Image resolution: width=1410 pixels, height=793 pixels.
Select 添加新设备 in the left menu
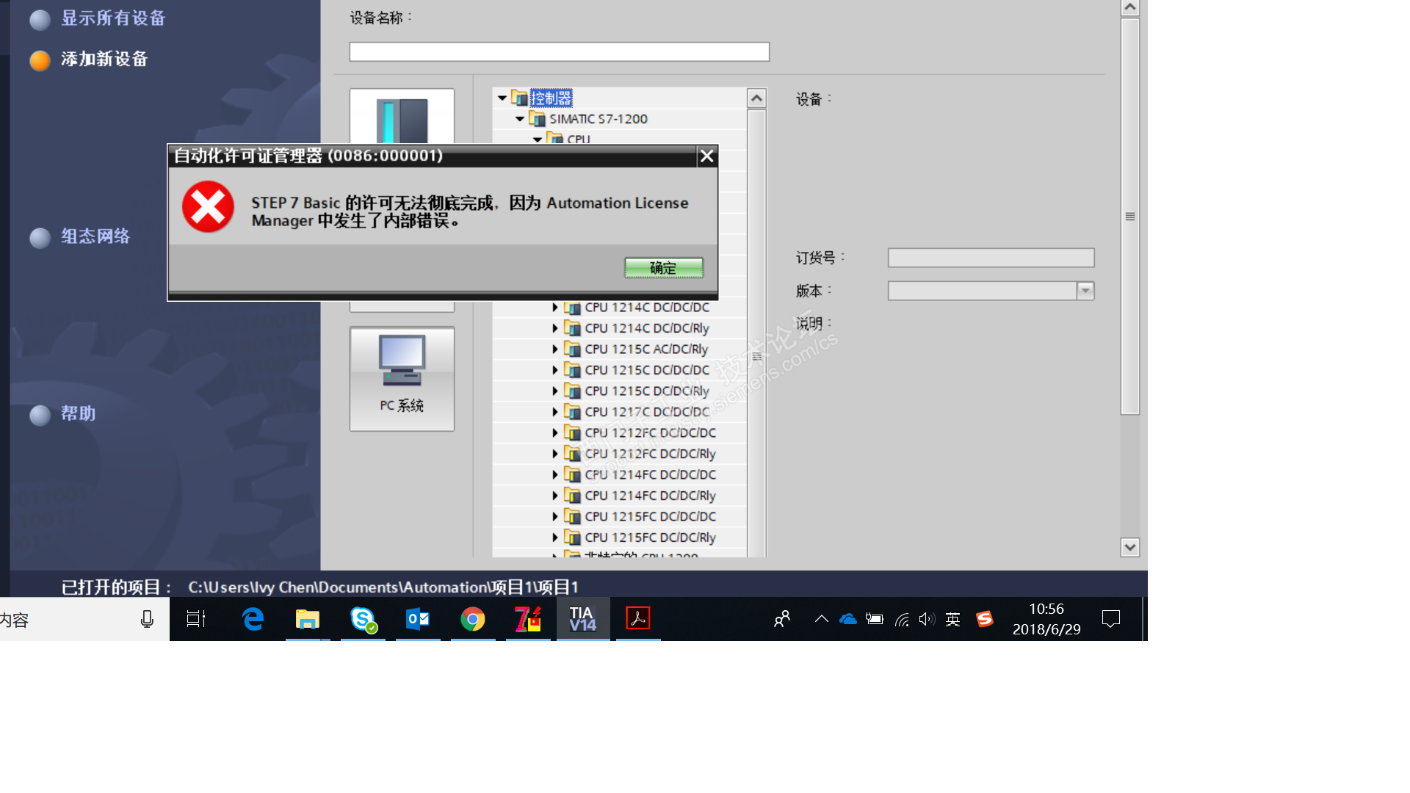coord(104,59)
